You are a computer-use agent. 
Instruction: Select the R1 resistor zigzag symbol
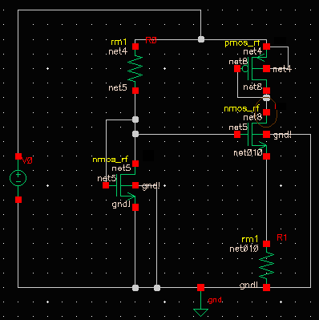coord(266,265)
